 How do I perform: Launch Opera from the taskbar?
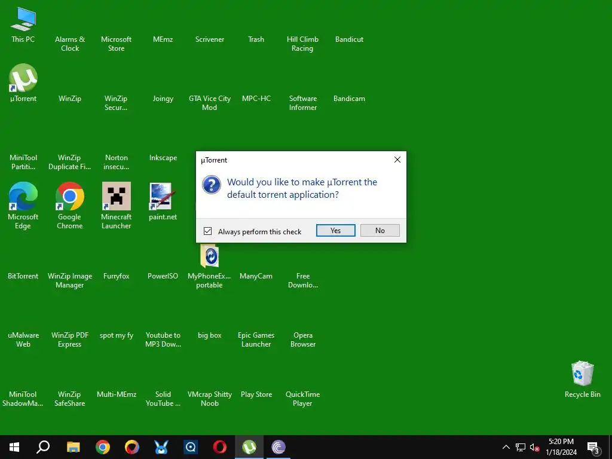220,447
